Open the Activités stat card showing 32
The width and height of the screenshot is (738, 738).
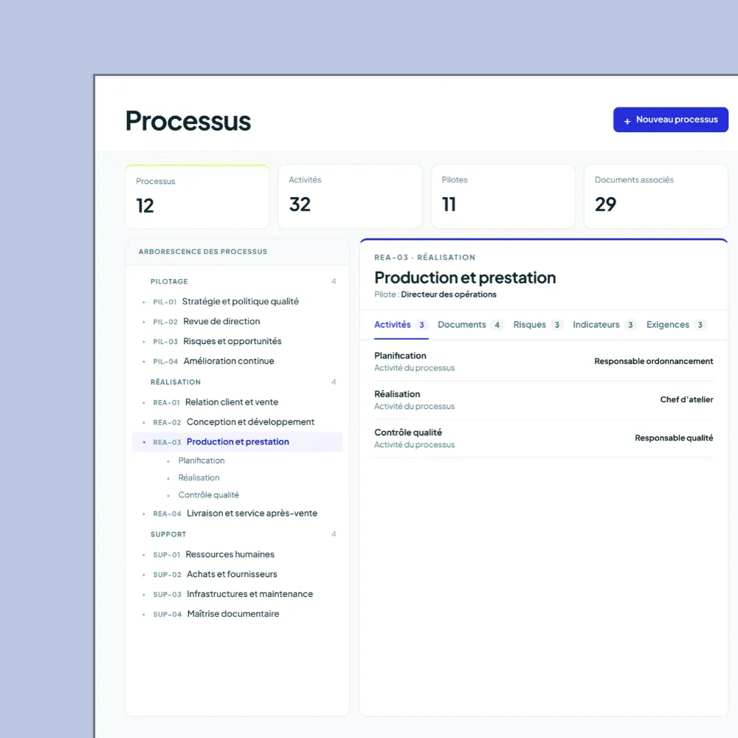tap(350, 196)
